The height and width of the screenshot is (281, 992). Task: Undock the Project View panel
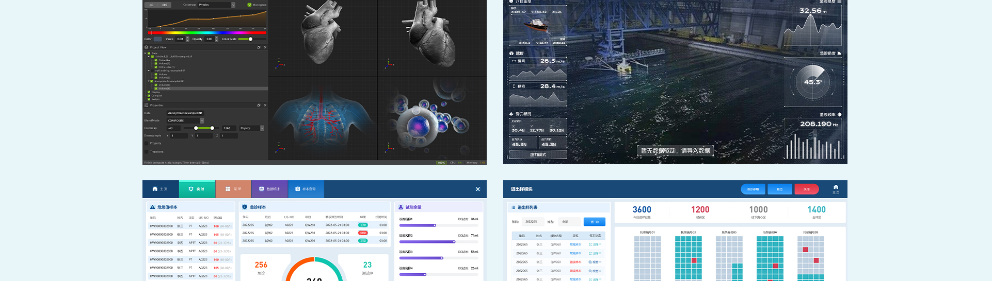point(259,47)
